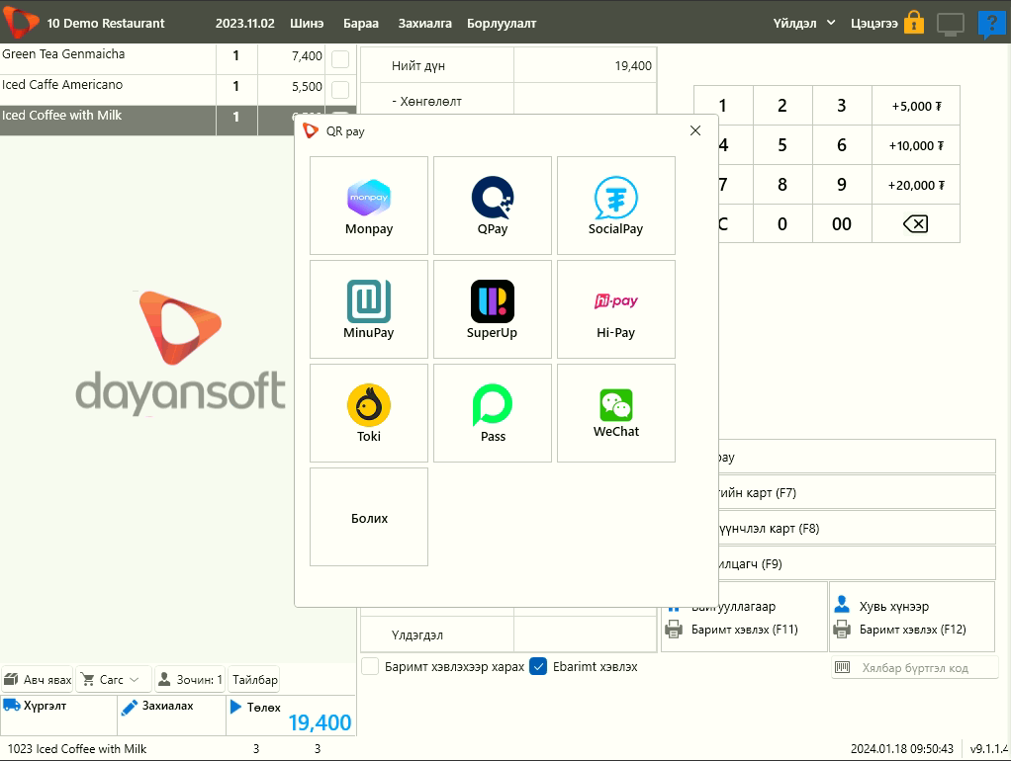Select Green Tea Genmaicha order row
This screenshot has height=761, width=1011.
(x=178, y=59)
